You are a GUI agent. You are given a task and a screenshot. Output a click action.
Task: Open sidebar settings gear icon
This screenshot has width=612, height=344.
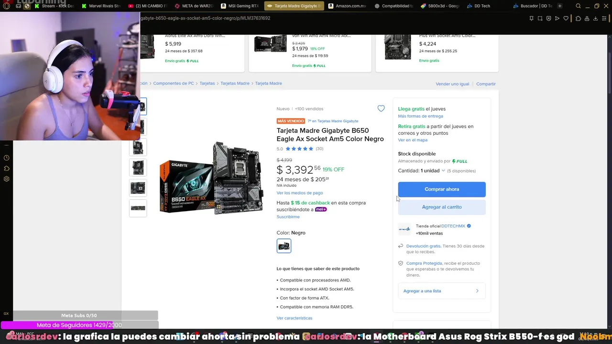coord(6,179)
